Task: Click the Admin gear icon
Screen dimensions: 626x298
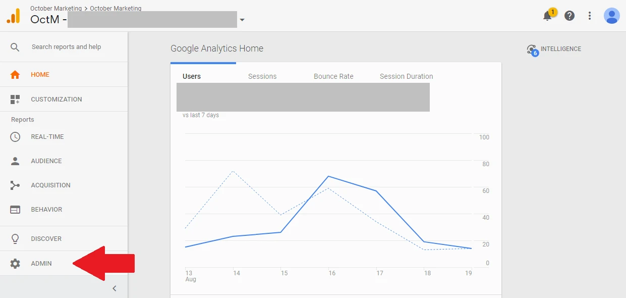Action: pos(15,264)
